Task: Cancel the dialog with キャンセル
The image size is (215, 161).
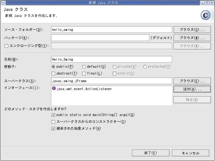Action: [190, 153]
